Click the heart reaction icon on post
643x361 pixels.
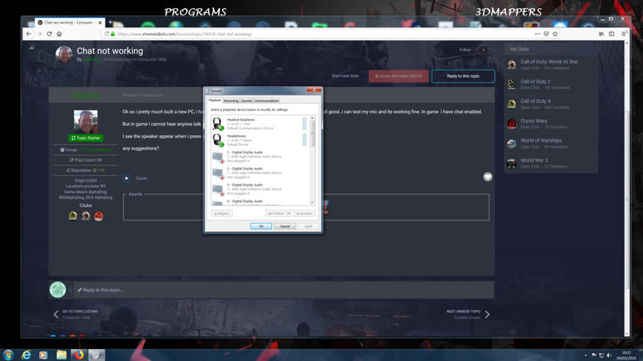487,177
